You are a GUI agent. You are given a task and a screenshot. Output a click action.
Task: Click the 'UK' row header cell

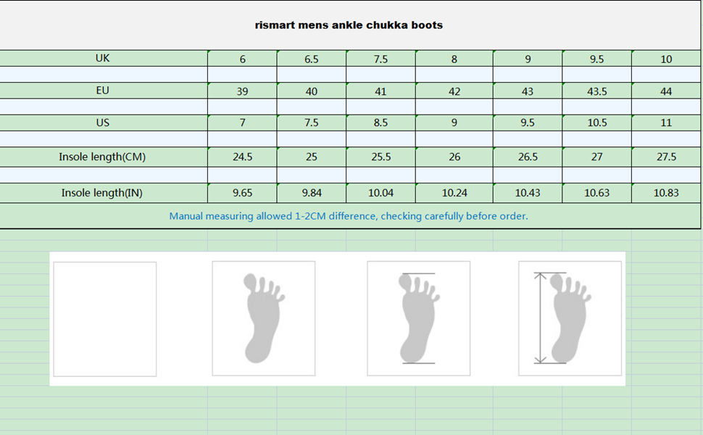(103, 58)
